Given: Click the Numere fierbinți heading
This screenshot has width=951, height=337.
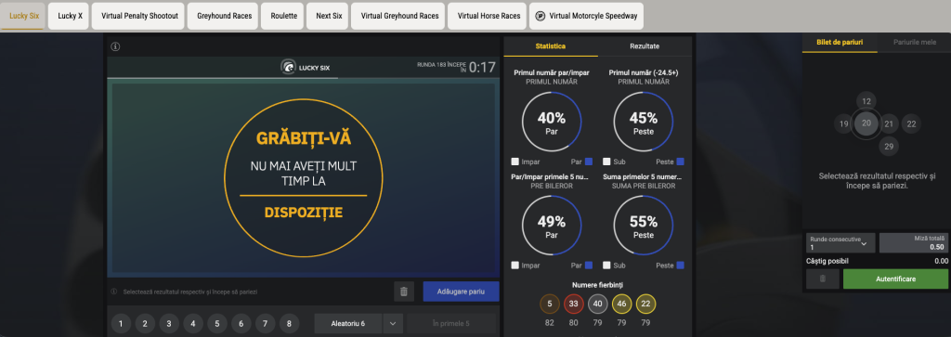Looking at the screenshot, I should point(597,285).
